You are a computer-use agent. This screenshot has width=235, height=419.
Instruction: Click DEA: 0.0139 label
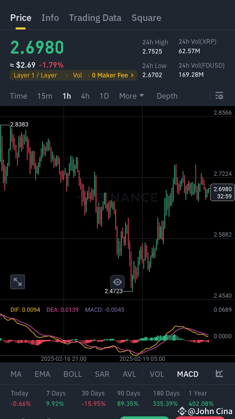[63, 310]
